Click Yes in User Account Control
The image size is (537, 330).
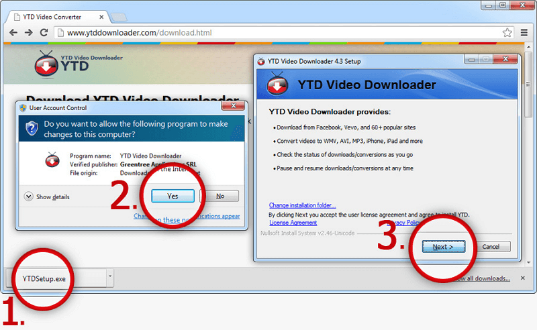click(x=172, y=196)
